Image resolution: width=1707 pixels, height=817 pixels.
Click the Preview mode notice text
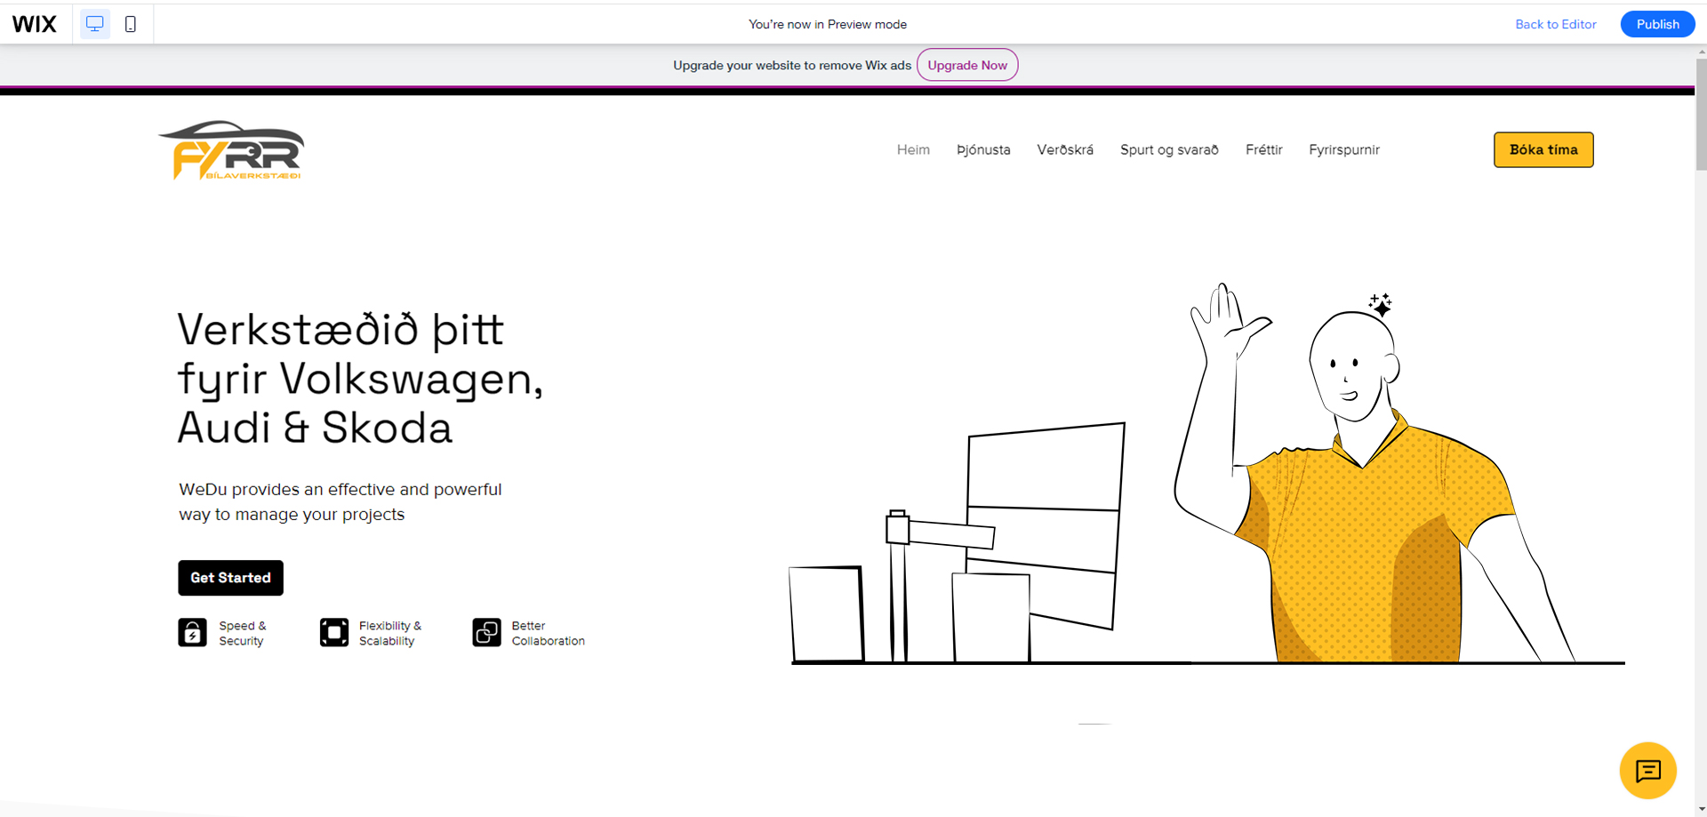point(828,24)
